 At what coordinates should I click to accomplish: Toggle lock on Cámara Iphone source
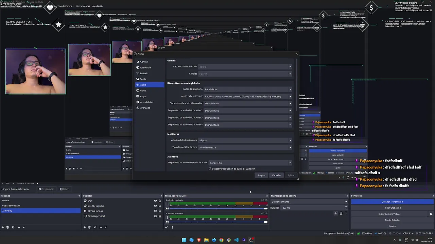coord(160,211)
